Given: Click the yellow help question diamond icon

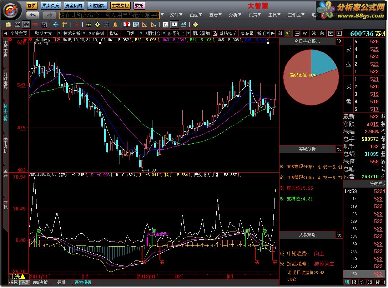Looking at the screenshot, I should 195,25.
